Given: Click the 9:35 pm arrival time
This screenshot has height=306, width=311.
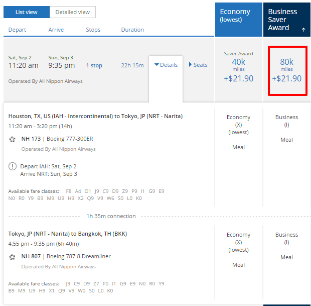Looking at the screenshot, I should [62, 65].
